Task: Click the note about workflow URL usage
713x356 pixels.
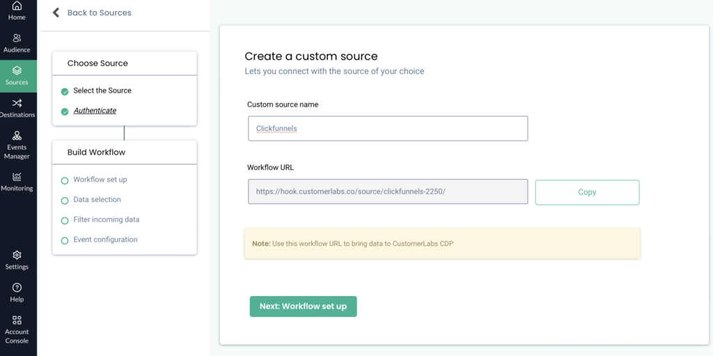Action: pyautogui.click(x=442, y=244)
